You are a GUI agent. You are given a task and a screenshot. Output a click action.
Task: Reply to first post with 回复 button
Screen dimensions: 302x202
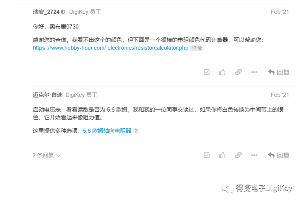[x=279, y=72]
